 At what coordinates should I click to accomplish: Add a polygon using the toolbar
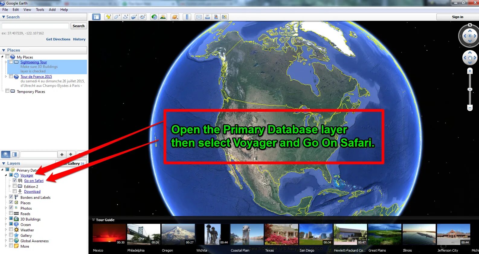tap(117, 17)
